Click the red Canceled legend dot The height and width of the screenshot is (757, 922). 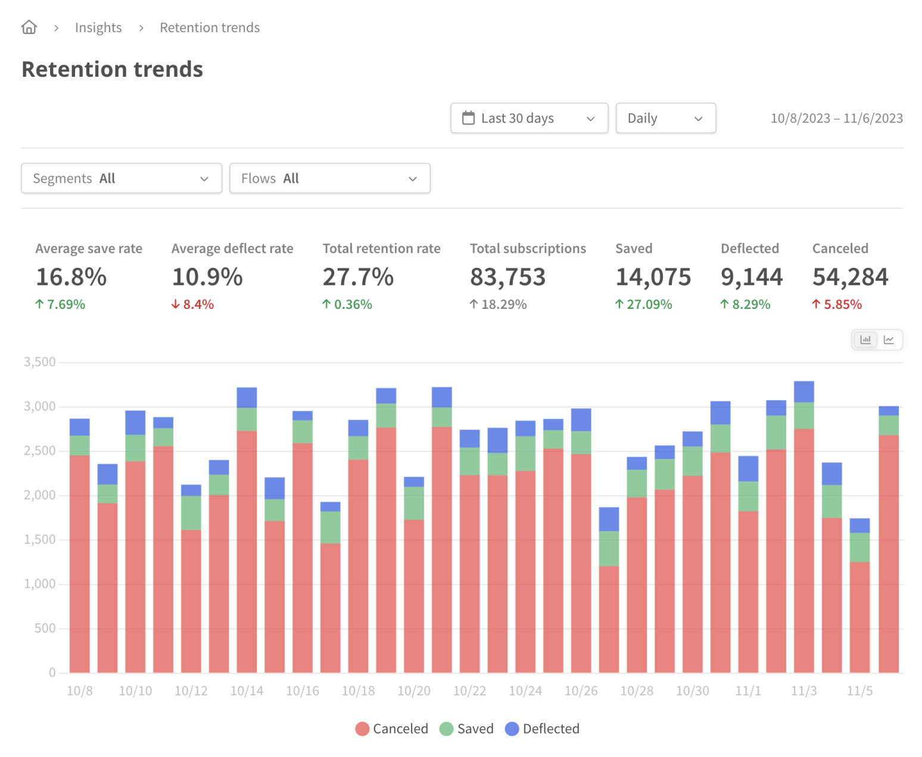pos(362,728)
